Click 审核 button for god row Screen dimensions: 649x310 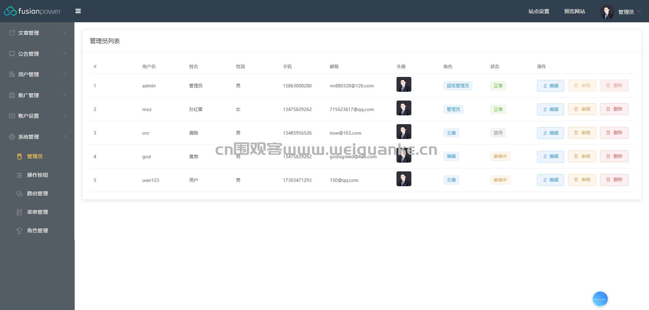pyautogui.click(x=582, y=157)
